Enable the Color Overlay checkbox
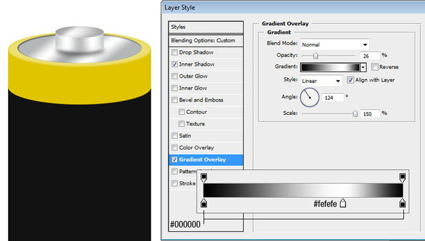 pyautogui.click(x=175, y=148)
